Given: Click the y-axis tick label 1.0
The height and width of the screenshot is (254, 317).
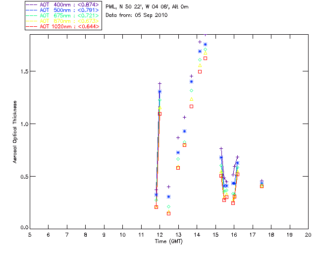Looking at the screenshot, I should click(x=24, y=124).
